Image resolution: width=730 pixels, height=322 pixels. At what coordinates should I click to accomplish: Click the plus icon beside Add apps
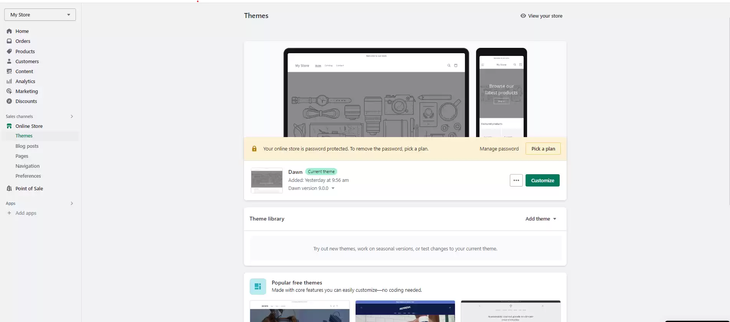[x=9, y=213]
